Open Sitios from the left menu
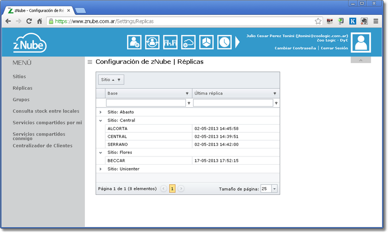 (x=19, y=77)
